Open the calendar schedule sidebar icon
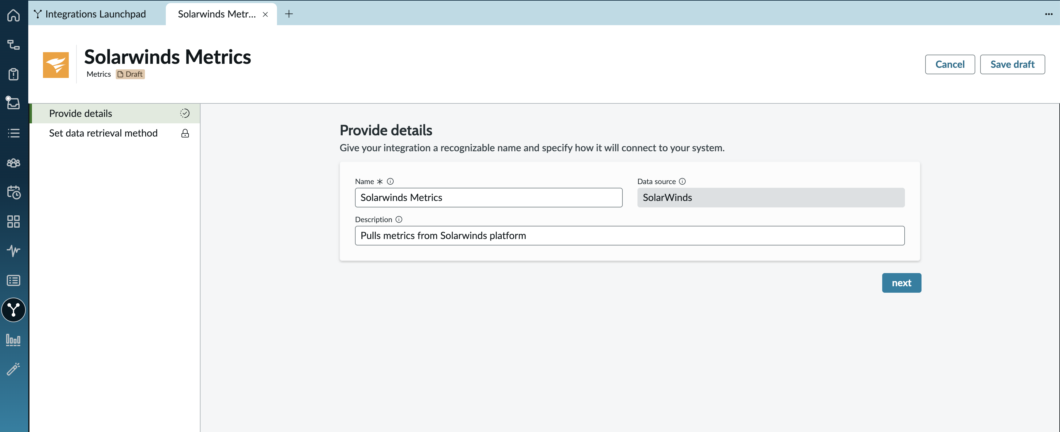 (x=14, y=192)
